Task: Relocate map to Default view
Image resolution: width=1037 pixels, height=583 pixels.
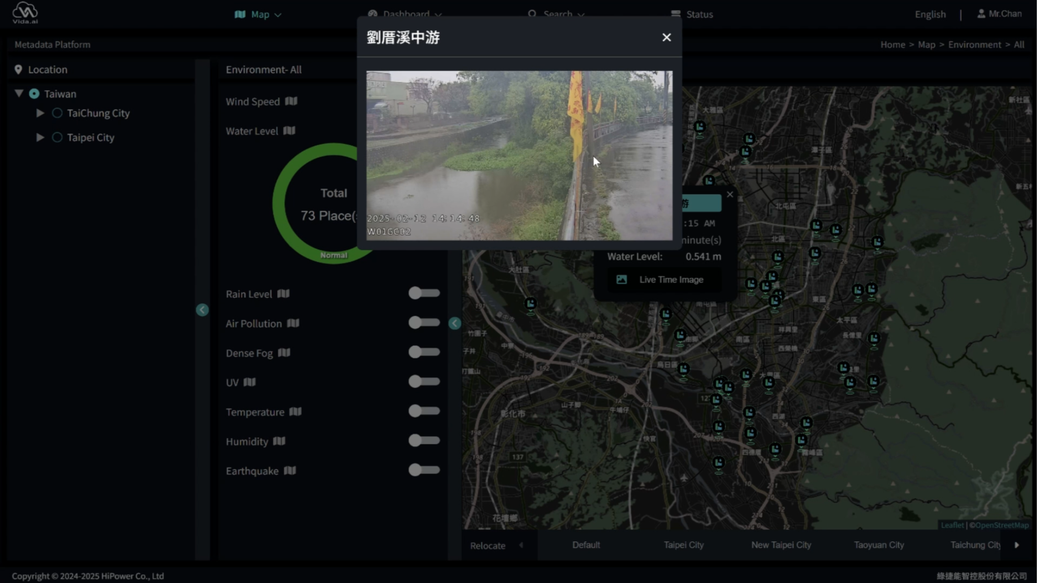Action: (x=586, y=545)
